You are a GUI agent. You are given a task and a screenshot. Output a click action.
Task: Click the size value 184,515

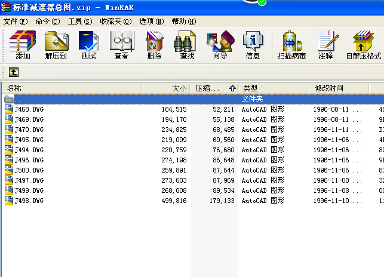tap(174, 109)
